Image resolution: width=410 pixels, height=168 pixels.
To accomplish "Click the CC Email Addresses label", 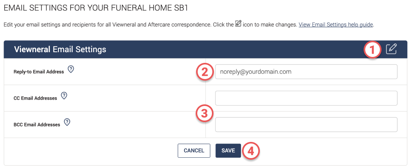I will pos(35,98).
